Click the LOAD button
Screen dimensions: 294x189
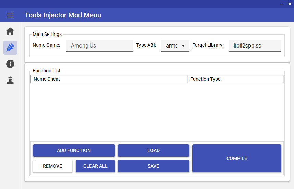pyautogui.click(x=154, y=150)
